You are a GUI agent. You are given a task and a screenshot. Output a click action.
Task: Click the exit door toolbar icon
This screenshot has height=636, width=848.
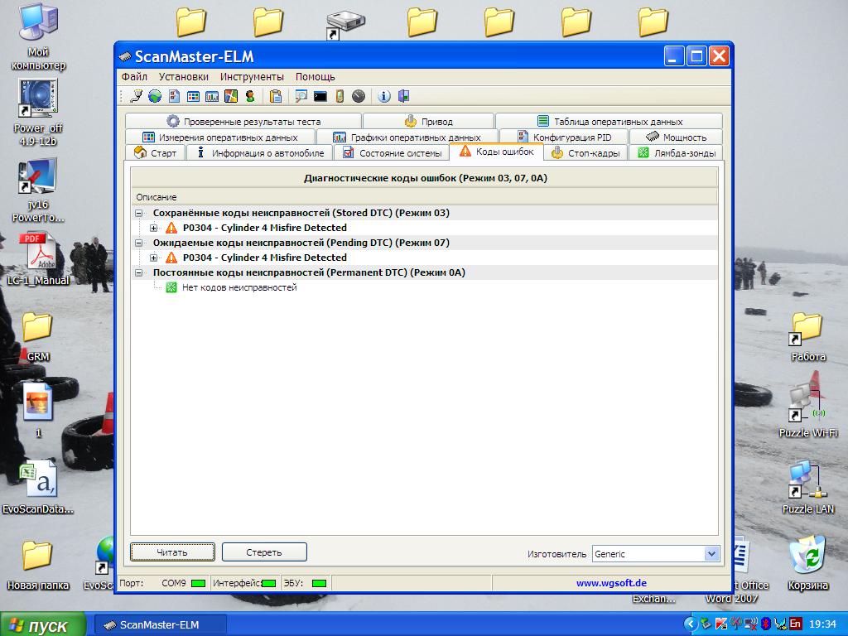(x=403, y=96)
